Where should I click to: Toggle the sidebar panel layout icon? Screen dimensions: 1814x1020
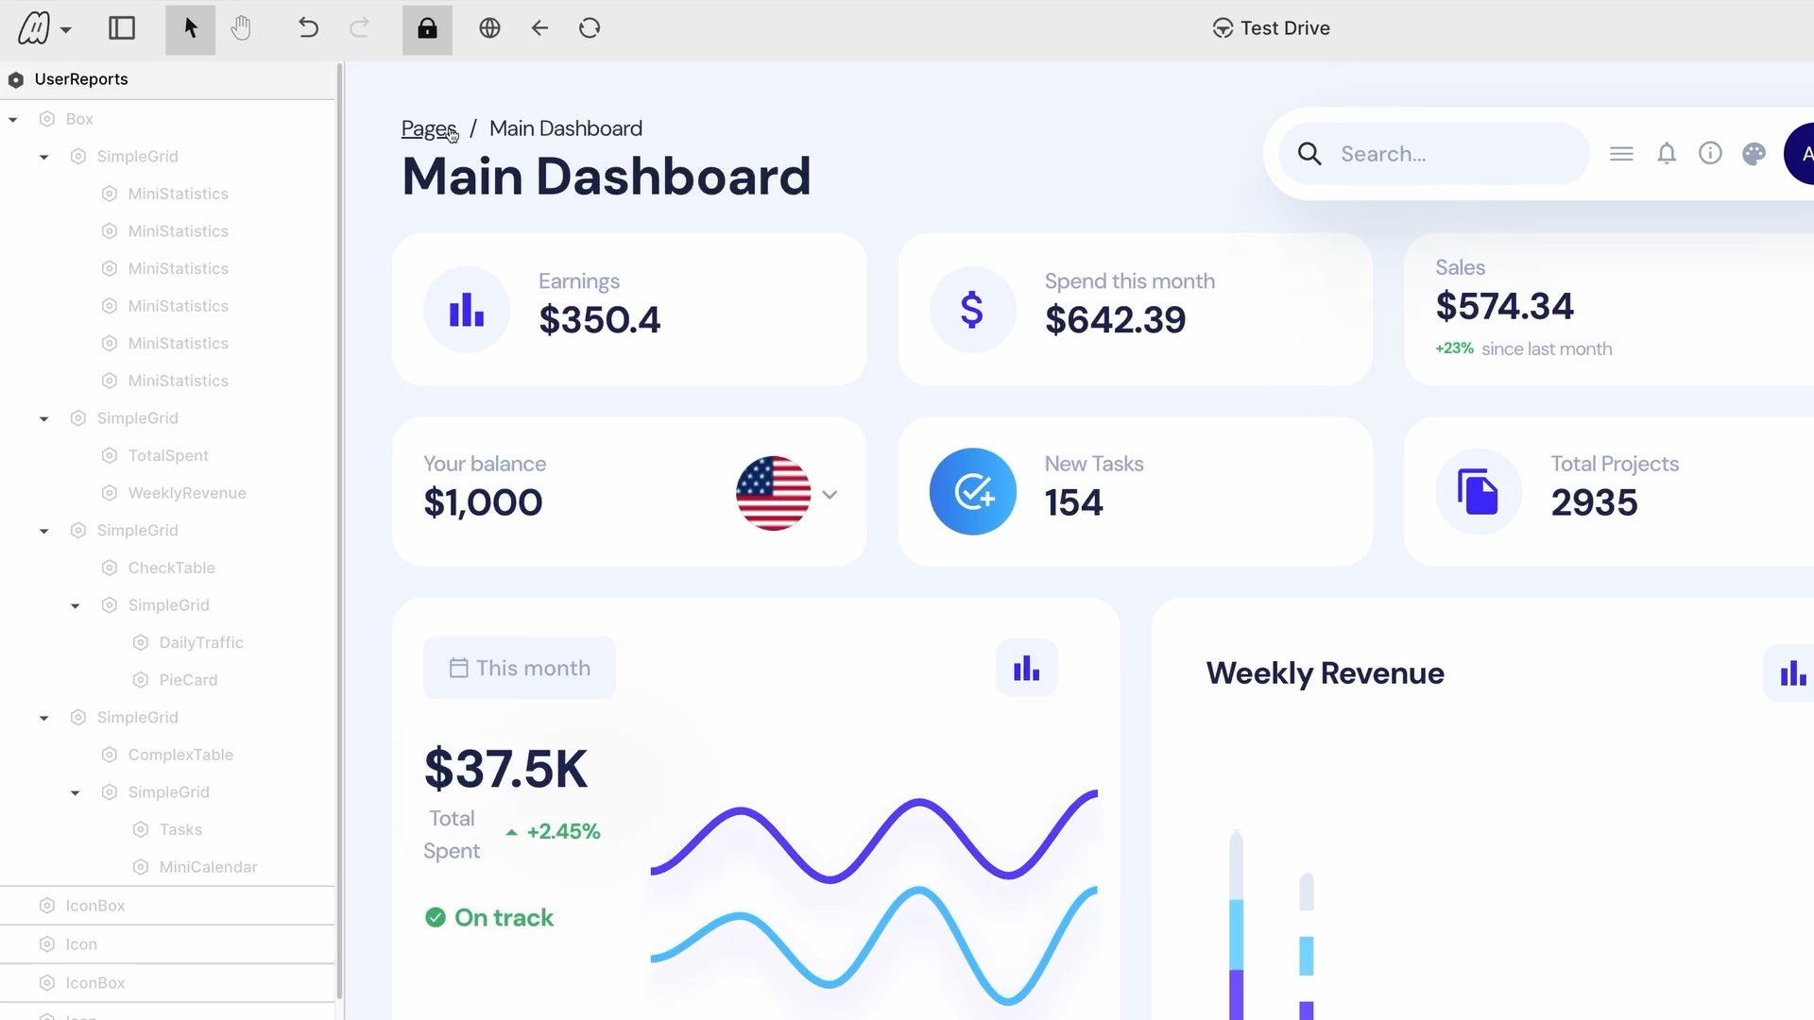click(x=122, y=28)
